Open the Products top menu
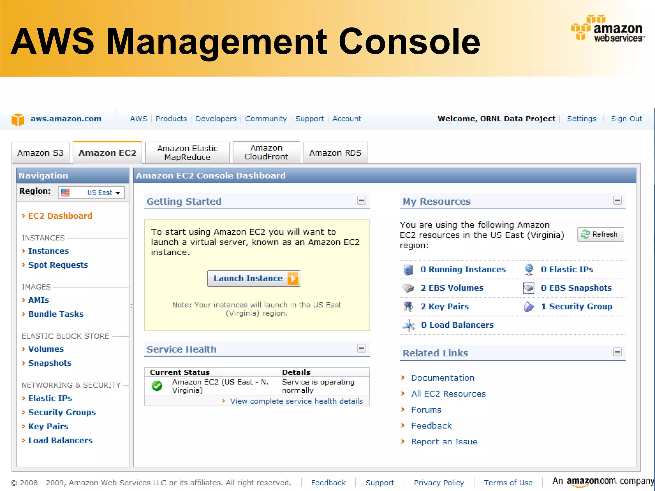 click(x=171, y=119)
